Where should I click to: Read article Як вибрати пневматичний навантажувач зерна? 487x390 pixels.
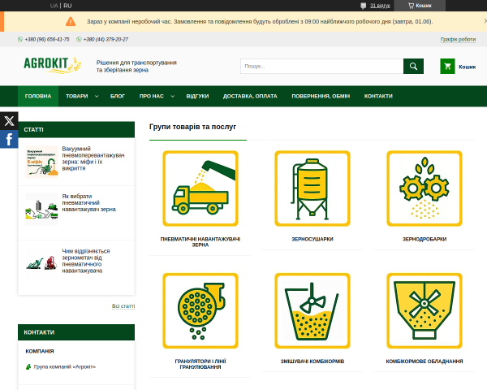tap(88, 203)
